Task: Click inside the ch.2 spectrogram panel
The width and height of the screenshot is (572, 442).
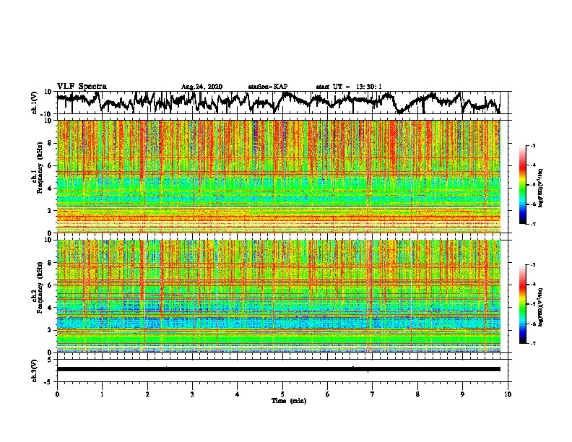Action: (278, 296)
